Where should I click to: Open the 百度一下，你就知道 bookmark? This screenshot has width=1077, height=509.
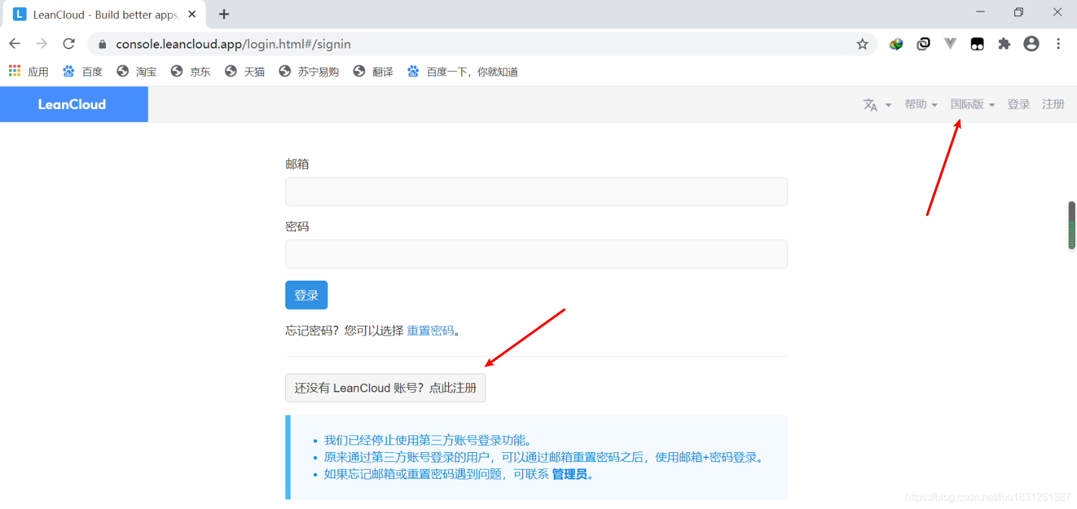tap(462, 72)
